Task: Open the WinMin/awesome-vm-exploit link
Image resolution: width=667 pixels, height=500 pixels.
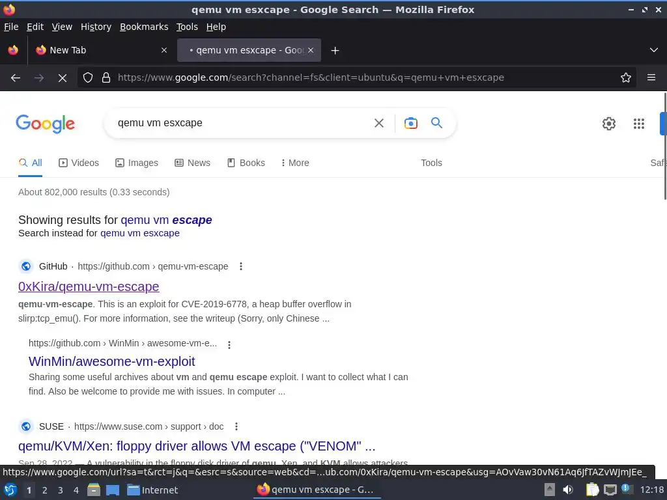Action: pos(112,361)
